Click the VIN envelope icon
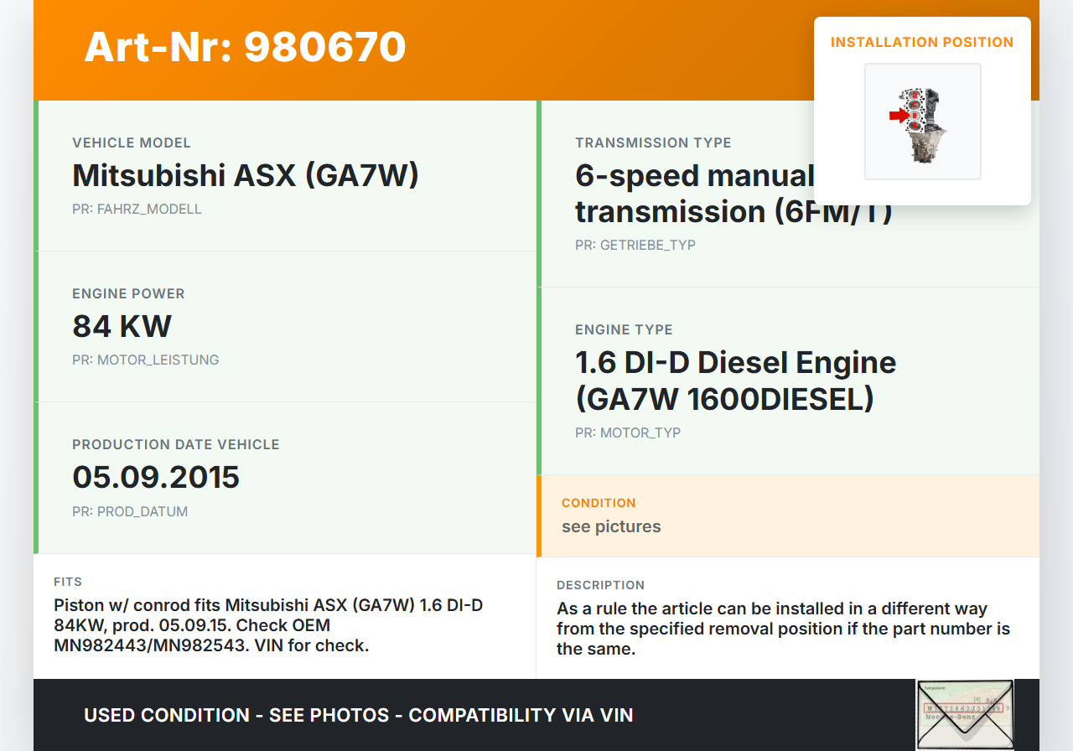Screen dimensions: 1073x751 point(964,714)
